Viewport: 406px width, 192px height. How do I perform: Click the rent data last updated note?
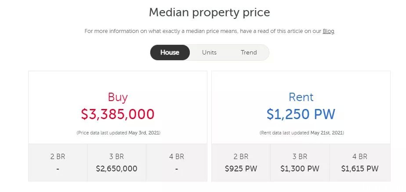[x=302, y=133]
